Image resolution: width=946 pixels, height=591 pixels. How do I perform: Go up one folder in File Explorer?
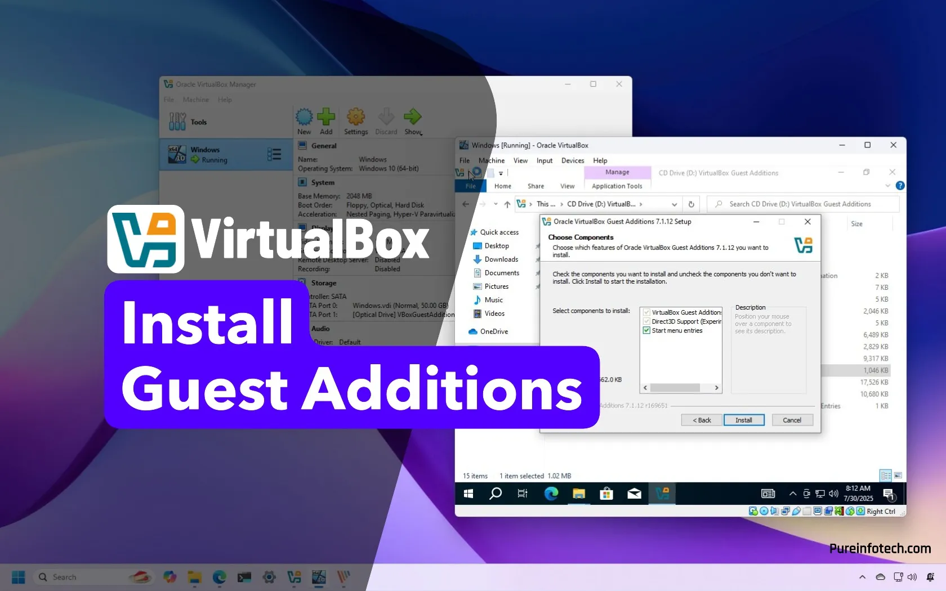point(507,204)
